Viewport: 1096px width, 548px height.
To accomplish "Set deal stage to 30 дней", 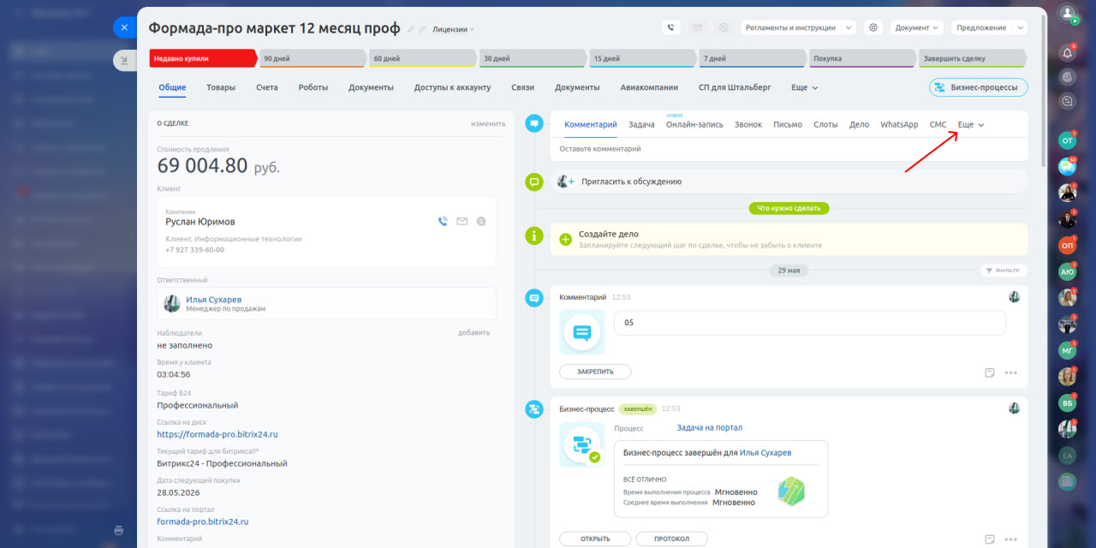I will (x=531, y=59).
